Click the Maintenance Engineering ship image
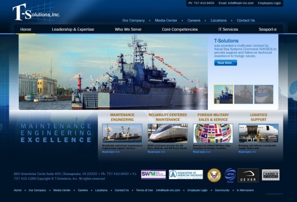 pyautogui.click(x=122, y=133)
